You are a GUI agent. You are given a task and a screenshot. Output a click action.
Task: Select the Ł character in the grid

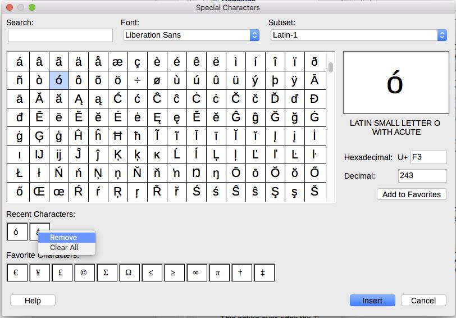click(20, 173)
